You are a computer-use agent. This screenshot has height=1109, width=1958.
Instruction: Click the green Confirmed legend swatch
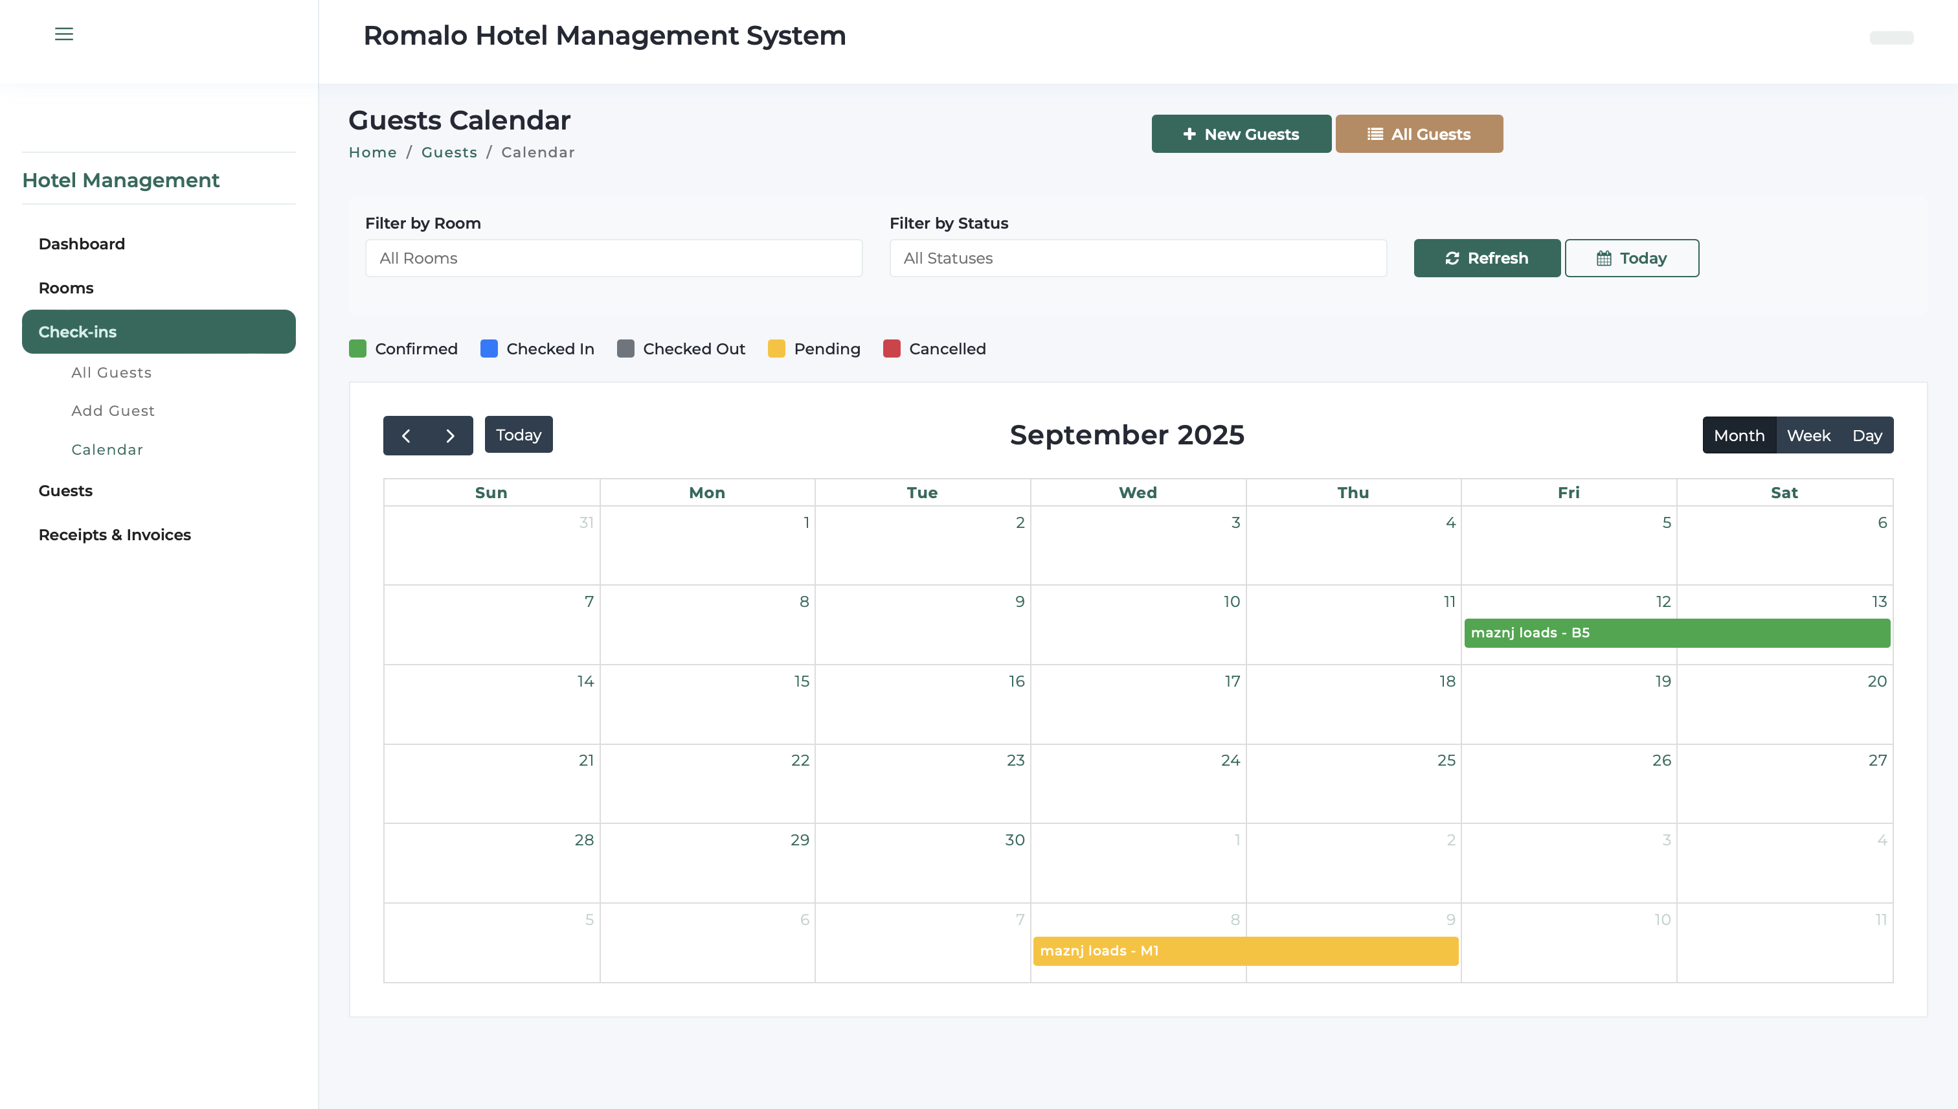point(358,349)
